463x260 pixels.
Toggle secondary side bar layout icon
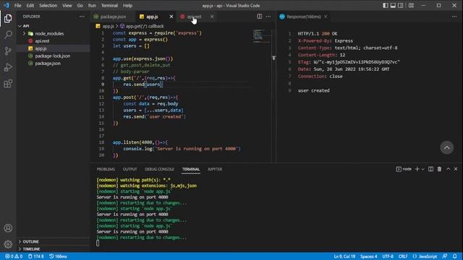pyautogui.click(x=400, y=5)
